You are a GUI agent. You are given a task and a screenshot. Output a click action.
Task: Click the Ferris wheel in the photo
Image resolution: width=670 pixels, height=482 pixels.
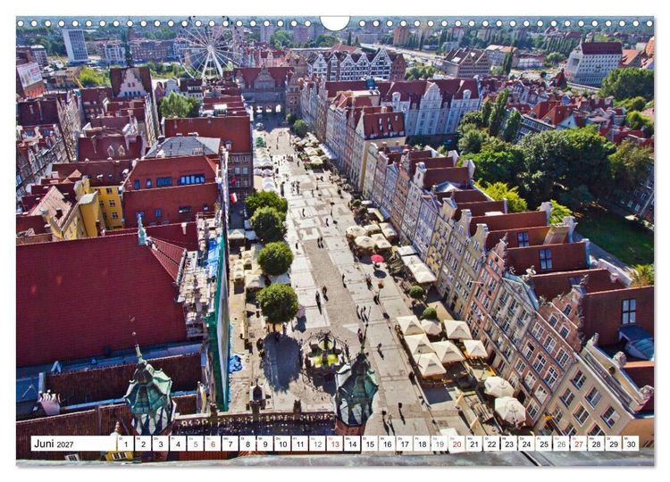pos(209,50)
